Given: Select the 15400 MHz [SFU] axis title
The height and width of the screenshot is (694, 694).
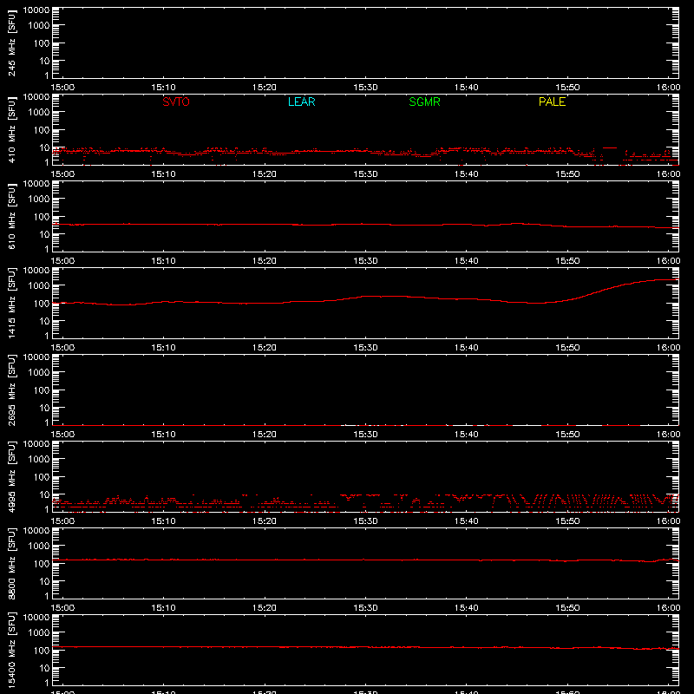Looking at the screenshot, I should tap(11, 650).
